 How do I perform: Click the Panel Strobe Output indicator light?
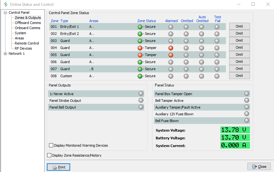[x=141, y=100]
